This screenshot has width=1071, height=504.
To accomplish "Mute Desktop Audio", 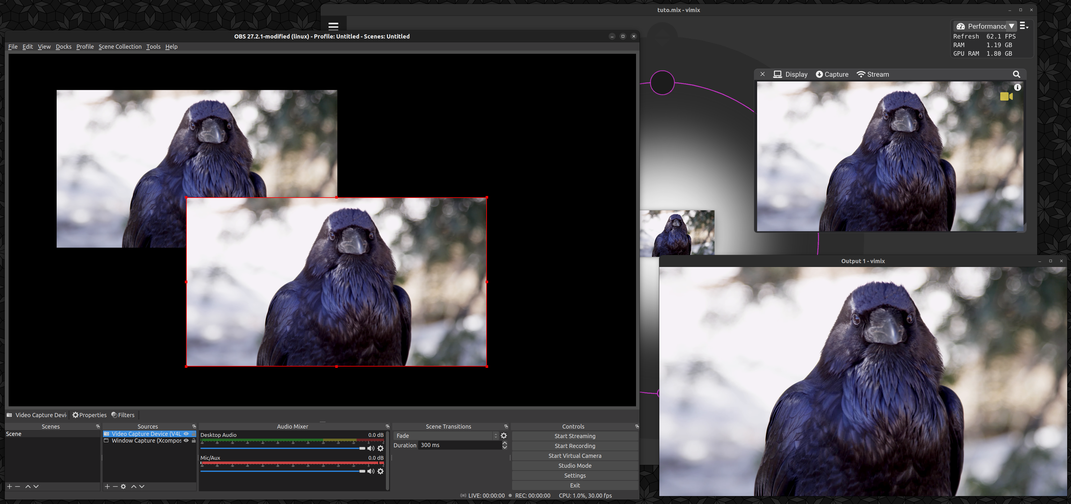I will coord(371,448).
